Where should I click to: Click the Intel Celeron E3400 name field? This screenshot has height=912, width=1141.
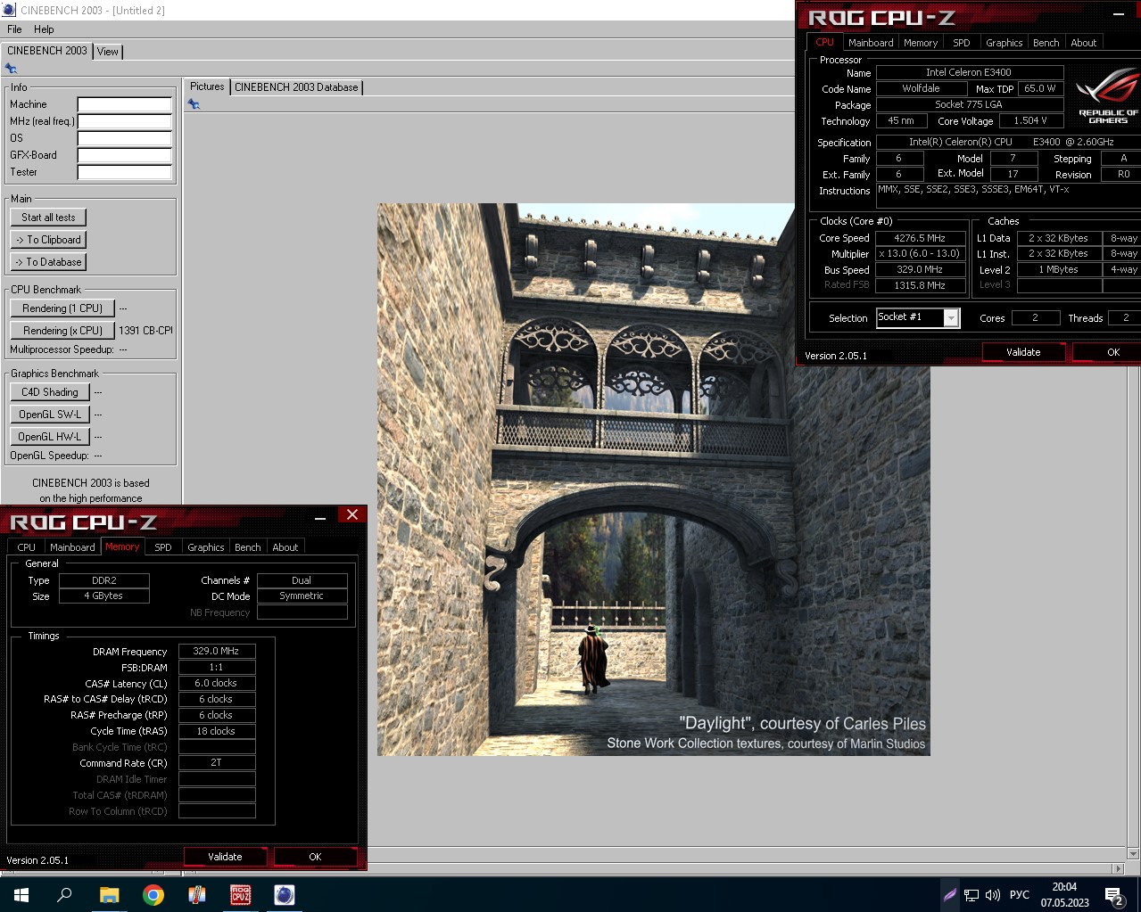969,72
